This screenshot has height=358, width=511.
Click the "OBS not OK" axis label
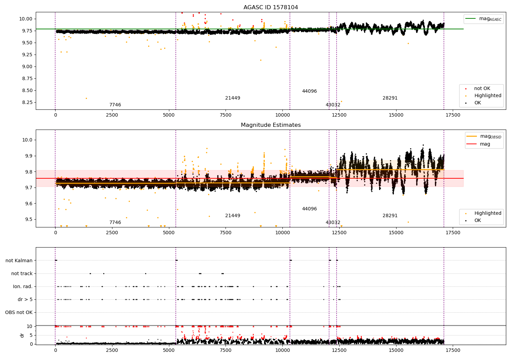(19, 313)
